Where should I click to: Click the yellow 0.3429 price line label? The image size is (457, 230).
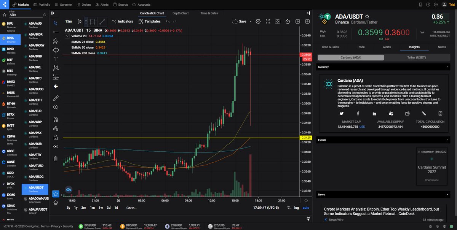coord(306,138)
